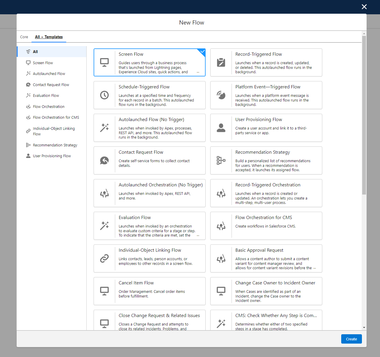Click the Create button
The height and width of the screenshot is (357, 380).
[x=351, y=339]
